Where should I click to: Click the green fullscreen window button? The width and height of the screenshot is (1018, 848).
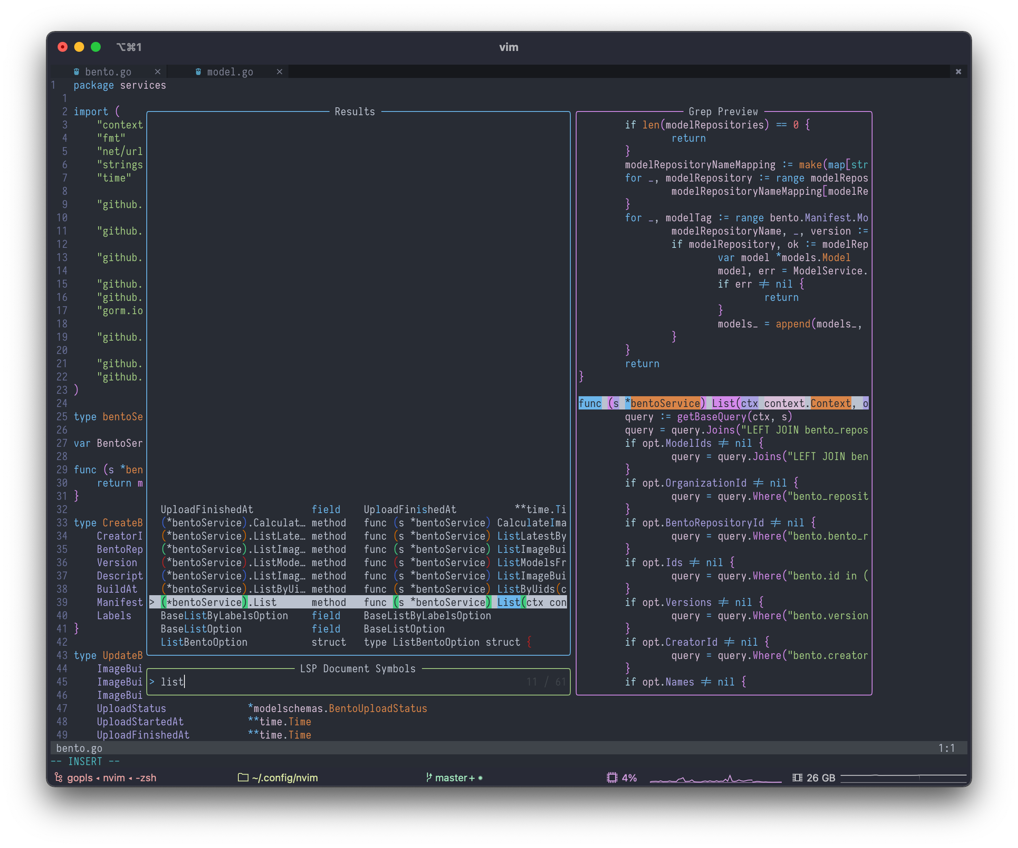click(96, 47)
